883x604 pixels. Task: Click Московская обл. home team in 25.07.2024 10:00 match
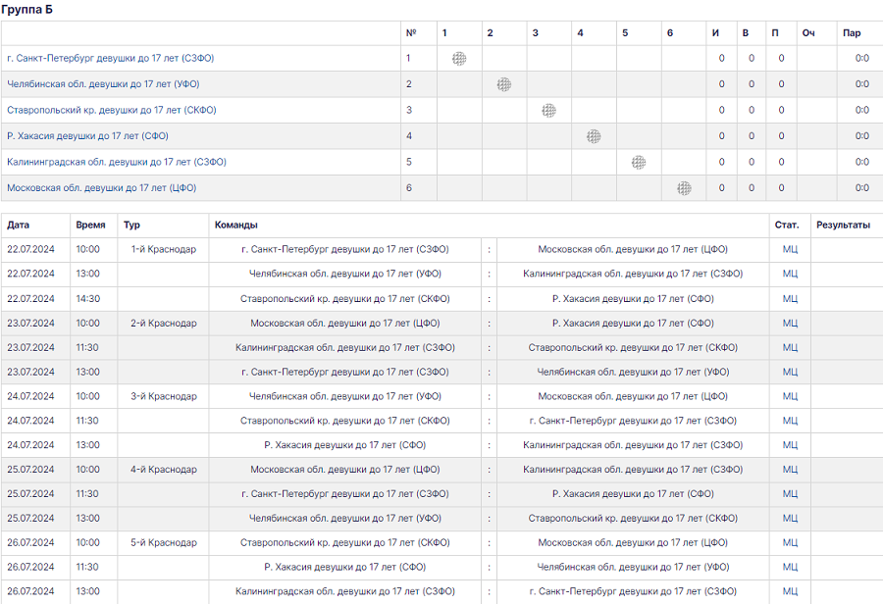tap(345, 470)
